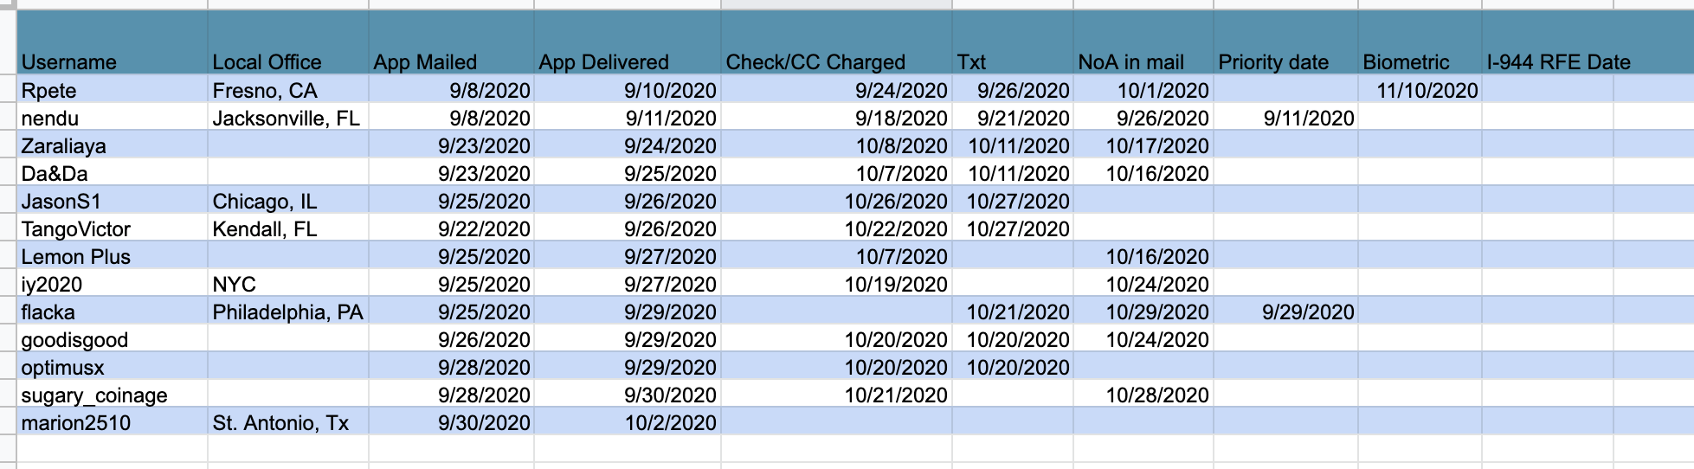Screen dimensions: 1694x469
Task: Select nendu's priority date 9/11/2020
Action: 1286,118
